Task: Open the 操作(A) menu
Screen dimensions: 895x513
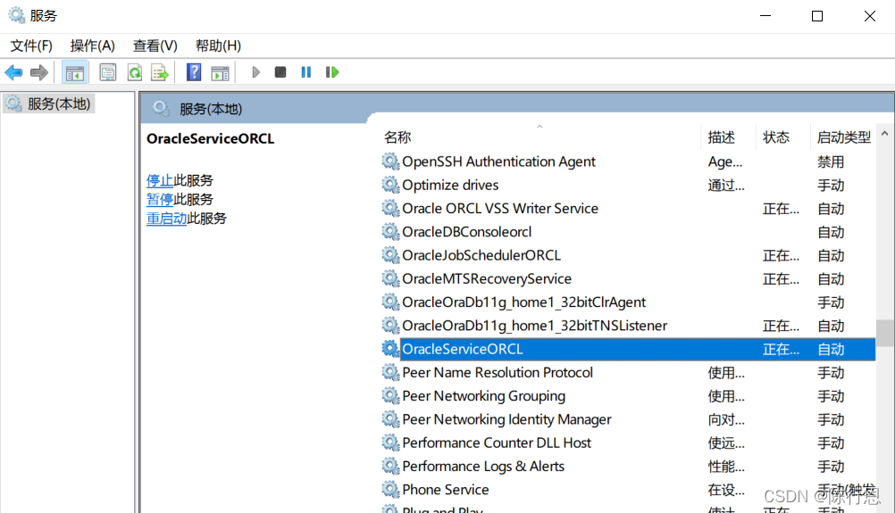Action: 93,46
